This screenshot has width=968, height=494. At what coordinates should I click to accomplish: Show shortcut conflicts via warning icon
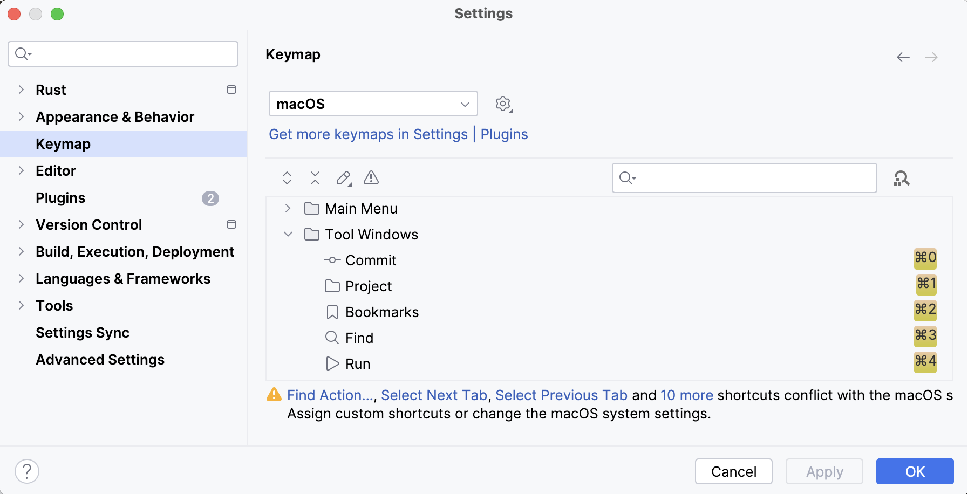pyautogui.click(x=371, y=178)
